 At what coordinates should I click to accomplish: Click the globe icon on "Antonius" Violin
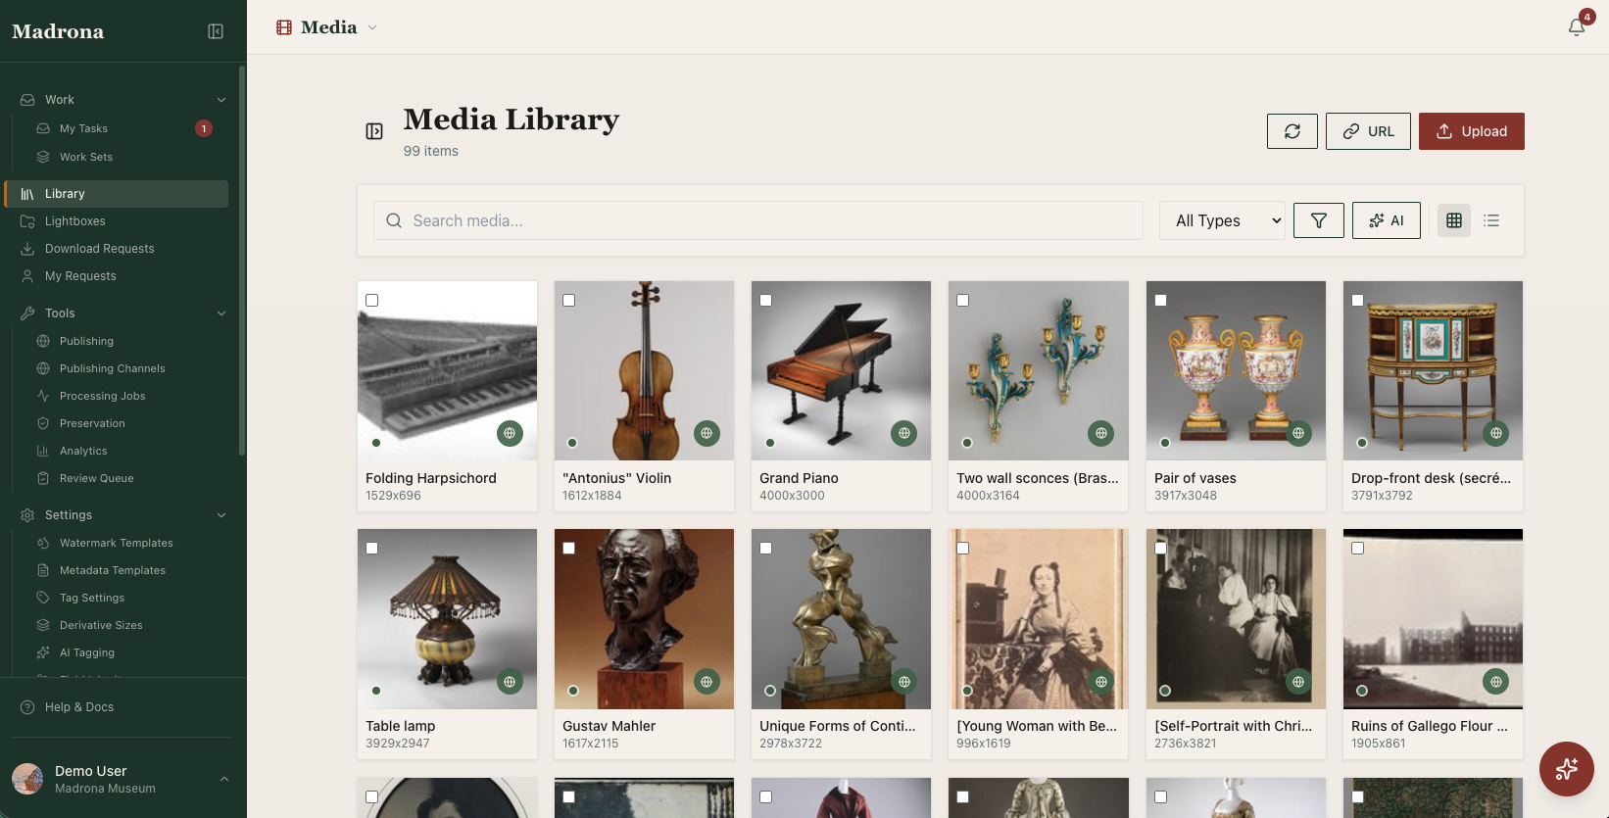707,433
